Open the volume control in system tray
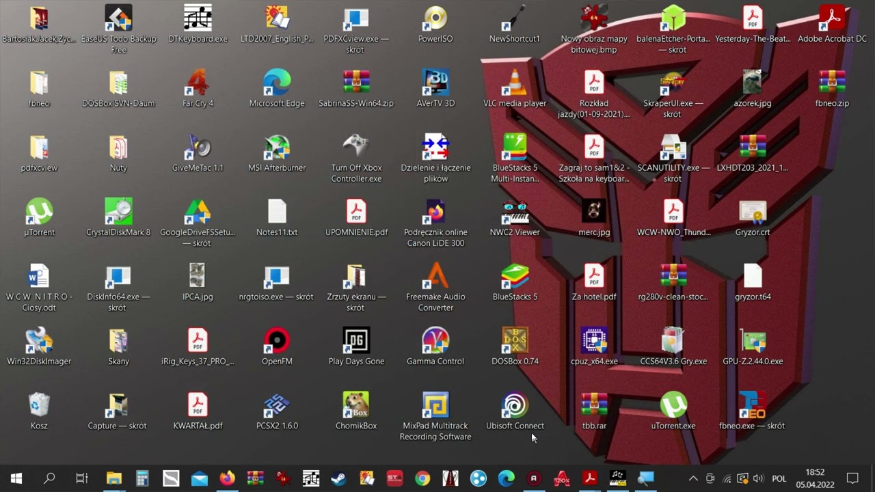This screenshot has width=875, height=492. coord(759,478)
